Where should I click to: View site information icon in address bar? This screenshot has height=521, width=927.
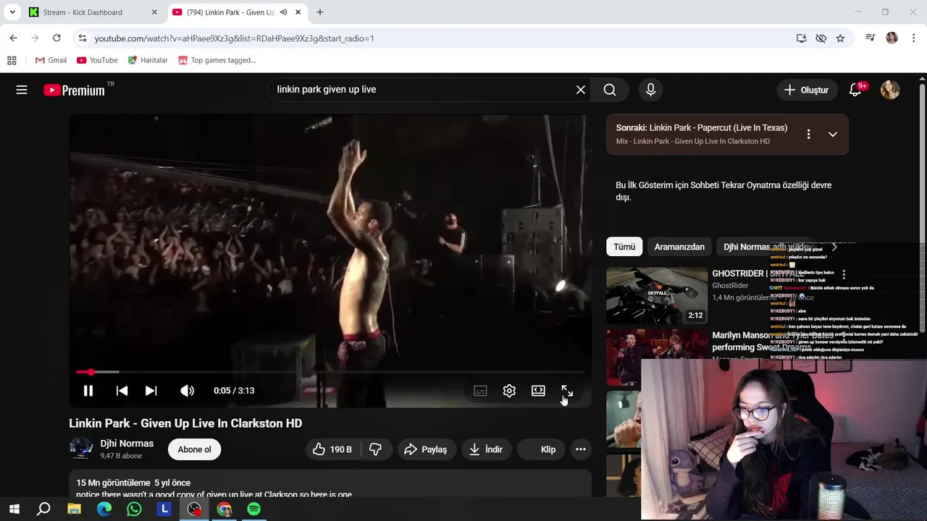(83, 38)
